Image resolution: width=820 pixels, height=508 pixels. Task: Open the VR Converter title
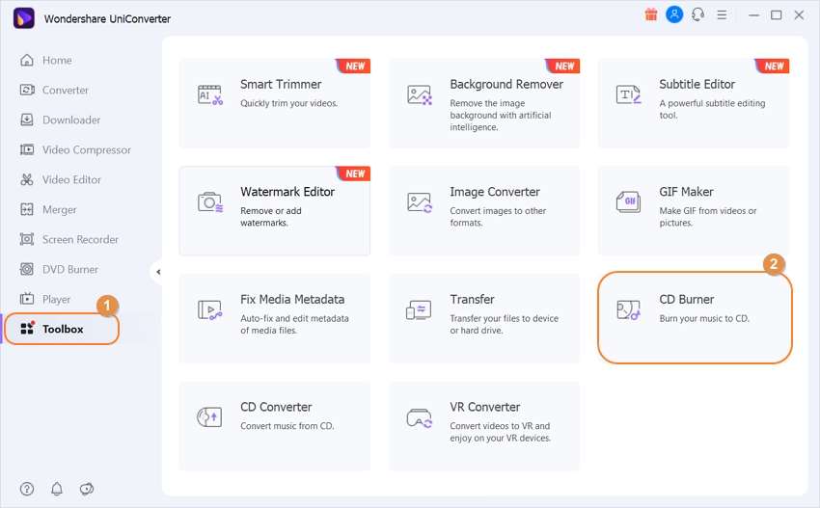point(485,407)
